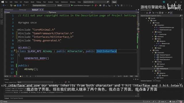This screenshot has height=103, width=184.
Task: Open the Build menu
Action: [32, 2]
